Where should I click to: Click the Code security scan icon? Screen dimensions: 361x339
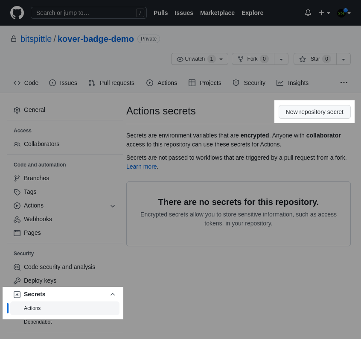point(17,267)
